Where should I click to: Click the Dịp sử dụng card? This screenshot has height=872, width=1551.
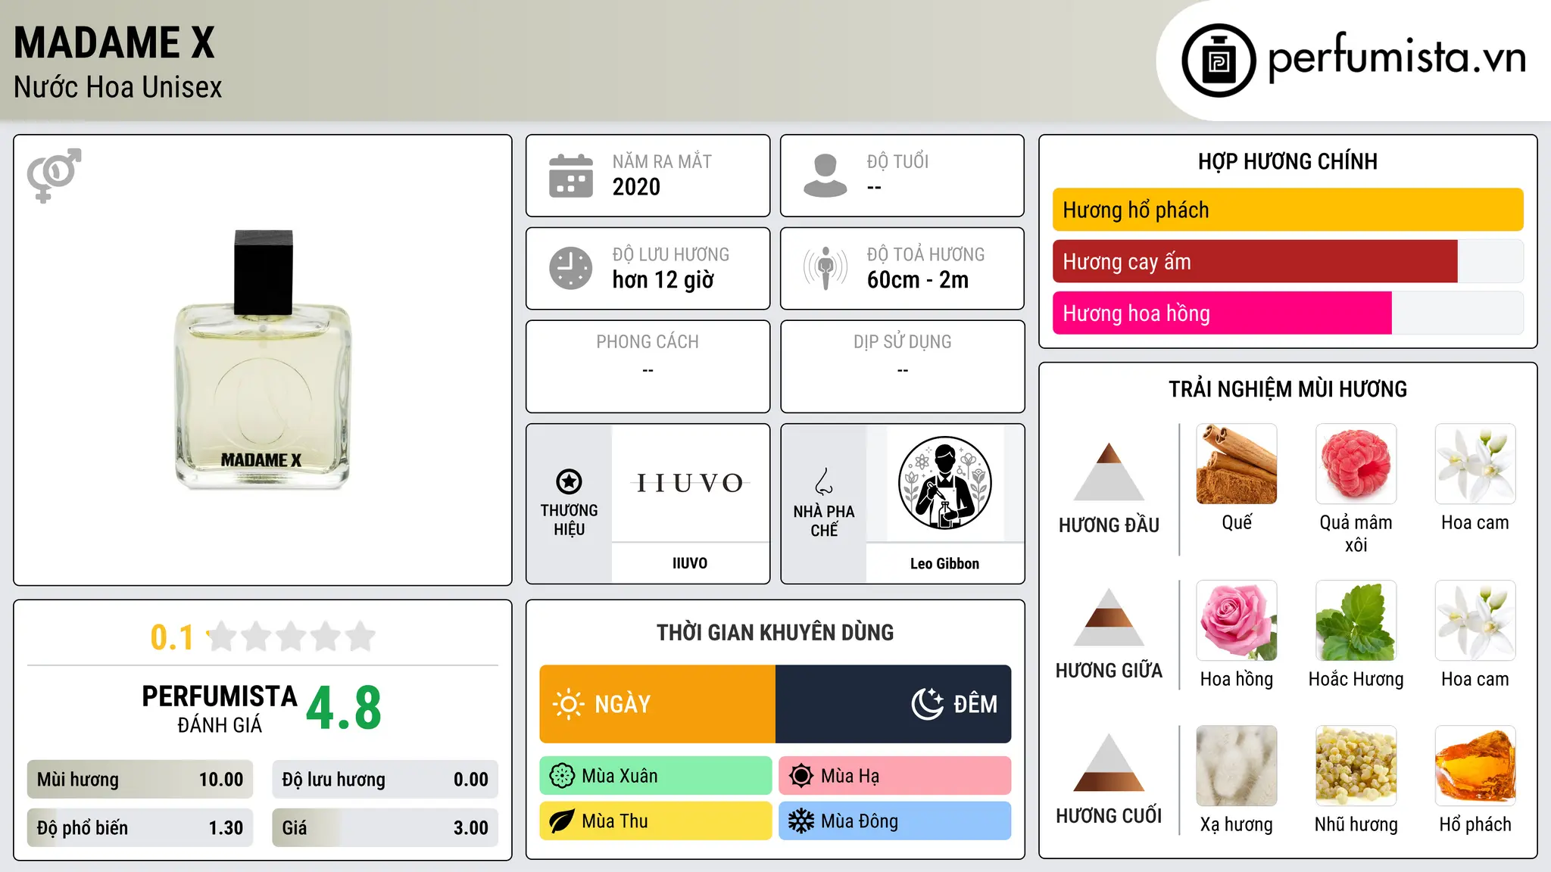coord(902,366)
